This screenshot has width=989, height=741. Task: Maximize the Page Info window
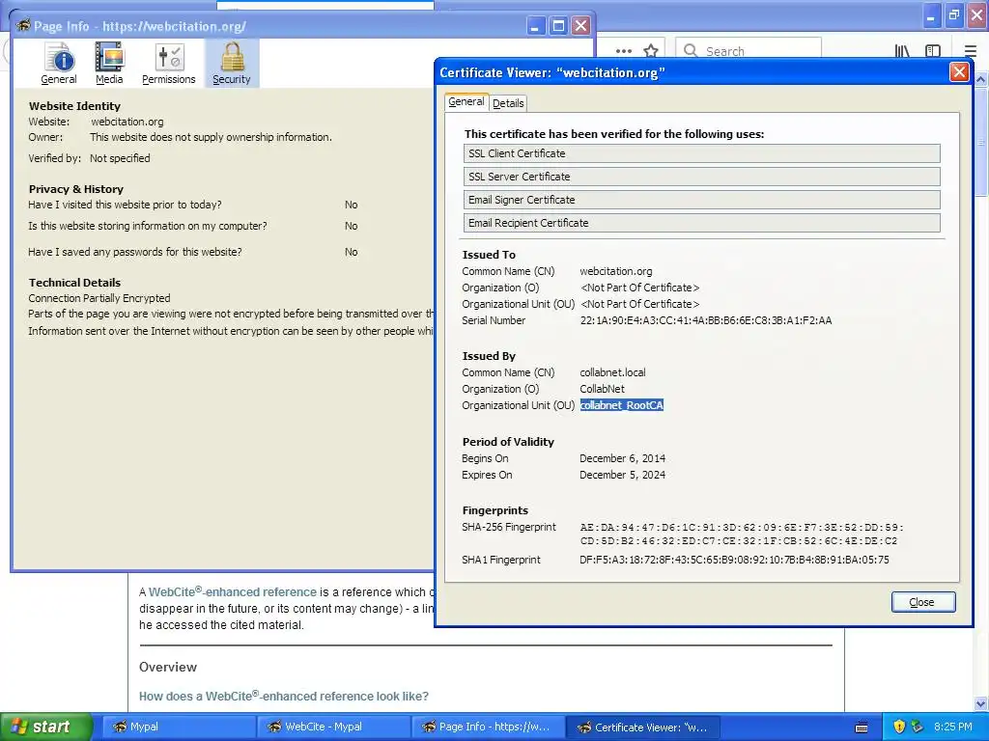point(558,26)
